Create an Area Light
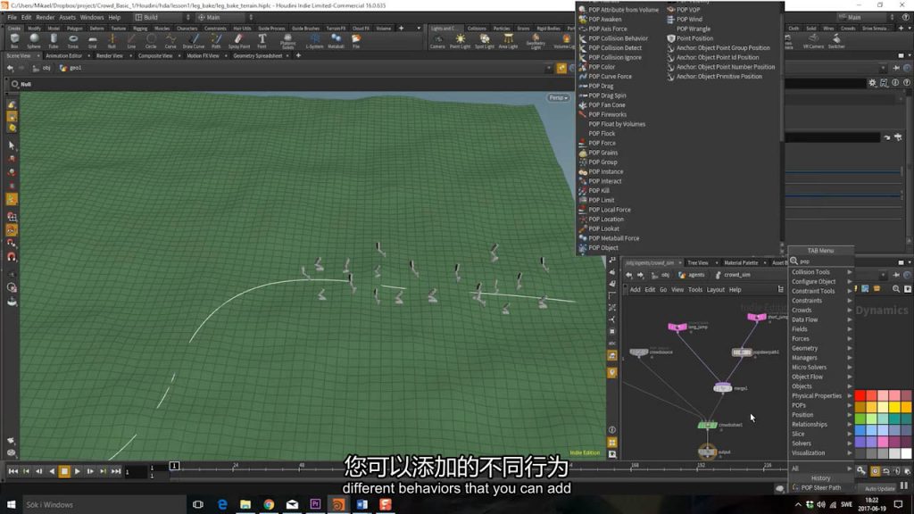This screenshot has height=514, width=914. click(508, 41)
